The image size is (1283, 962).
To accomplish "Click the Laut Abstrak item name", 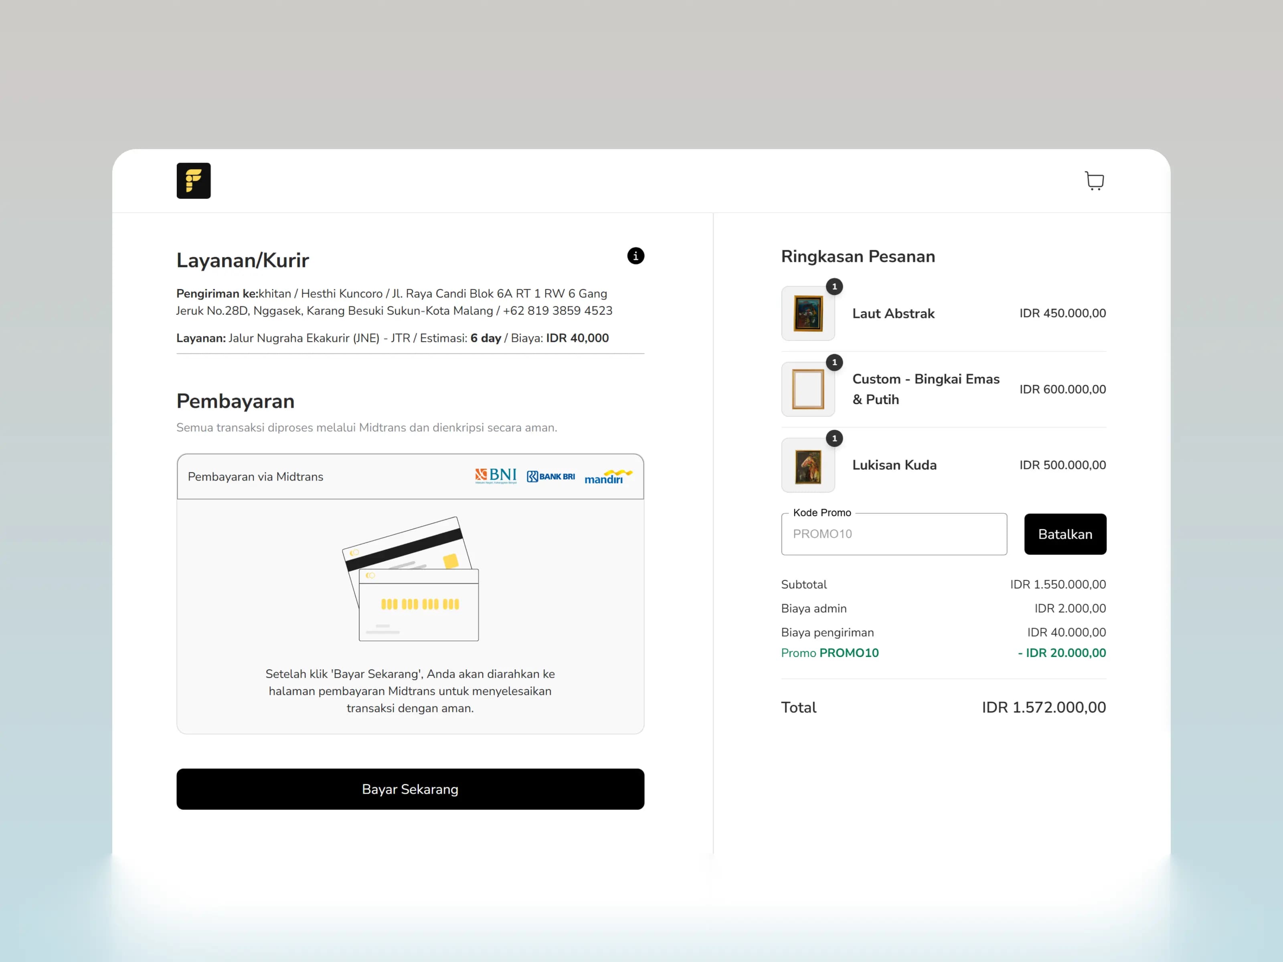I will [893, 314].
